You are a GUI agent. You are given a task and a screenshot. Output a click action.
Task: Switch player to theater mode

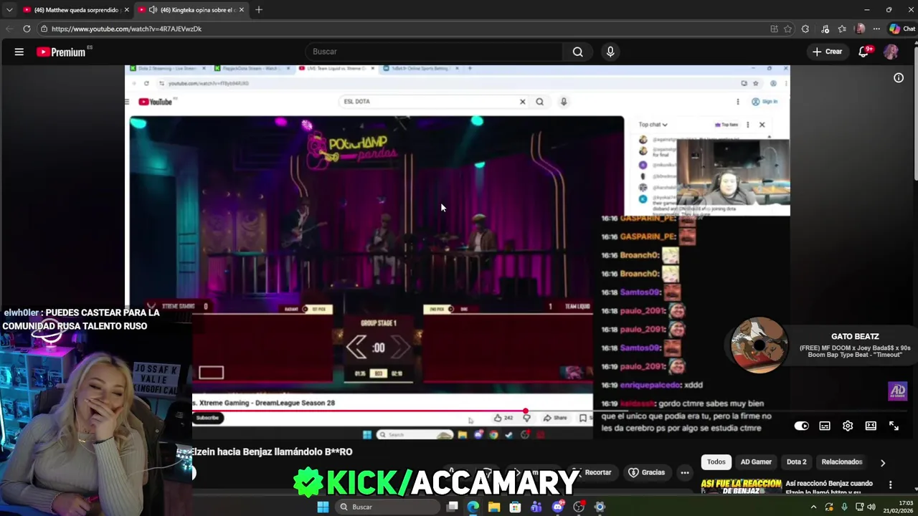[871, 426]
